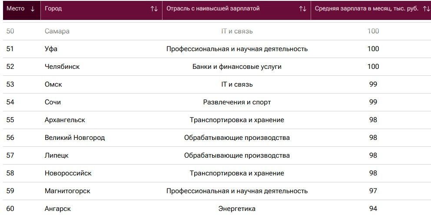Click sort arrows for "Средняя зарплата в месяц"

pos(426,9)
